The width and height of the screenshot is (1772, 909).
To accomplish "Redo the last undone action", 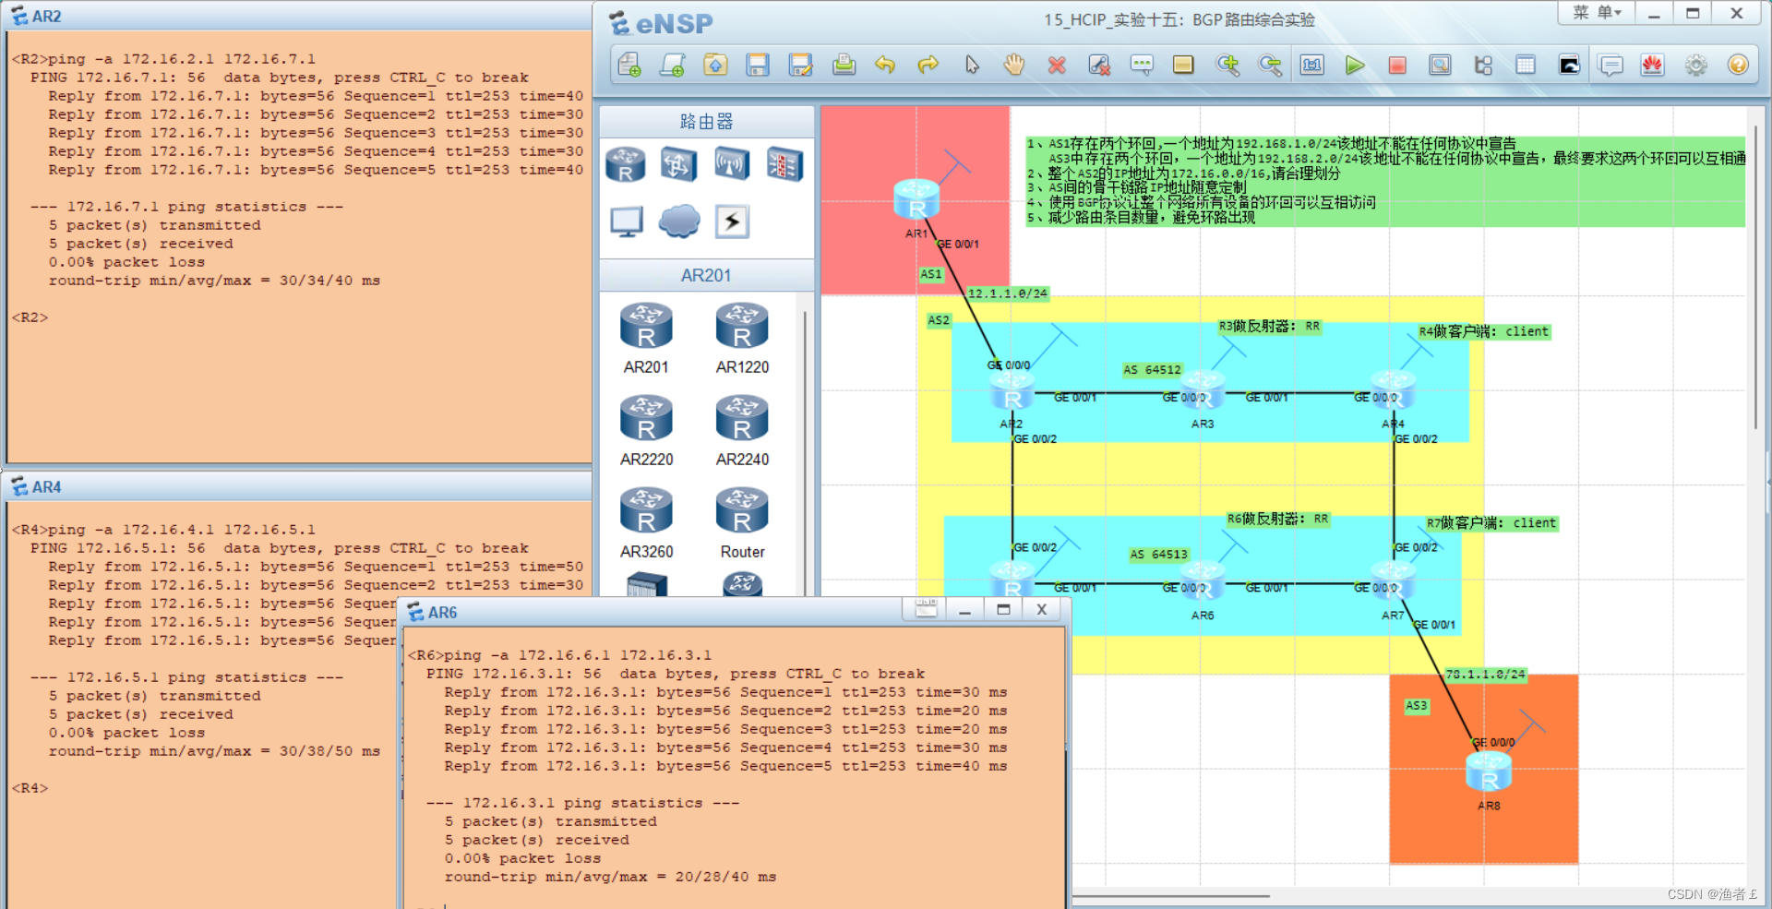I will [x=928, y=65].
